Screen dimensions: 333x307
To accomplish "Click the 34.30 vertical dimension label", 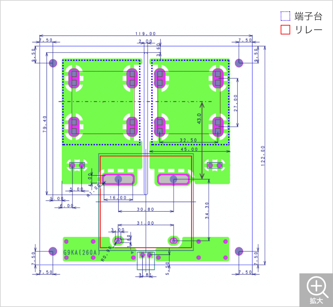I will pyautogui.click(x=207, y=211).
